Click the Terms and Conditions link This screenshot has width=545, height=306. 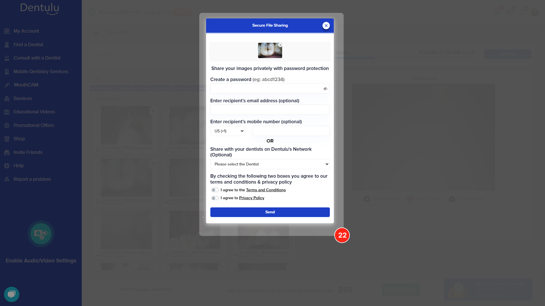266,190
